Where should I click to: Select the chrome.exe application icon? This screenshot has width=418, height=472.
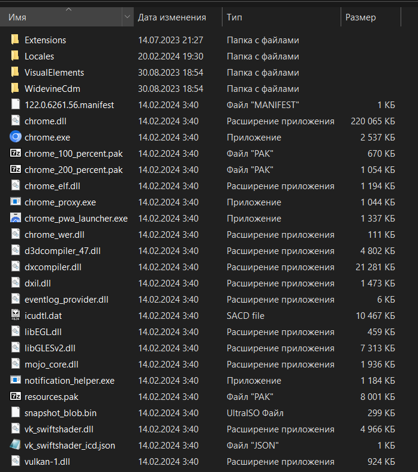click(x=16, y=137)
